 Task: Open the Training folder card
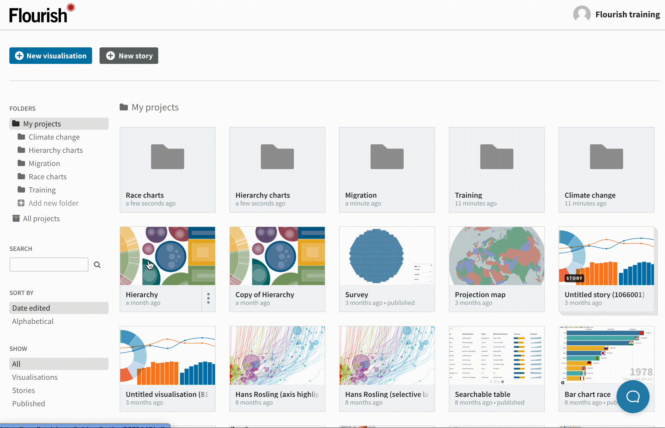497,170
